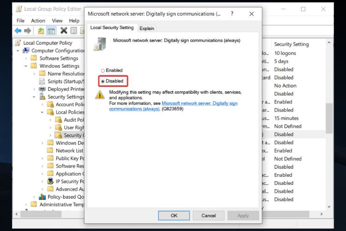The image size is (346, 231).
Task: Click the Administrative Templates folder icon
Action: point(34,204)
